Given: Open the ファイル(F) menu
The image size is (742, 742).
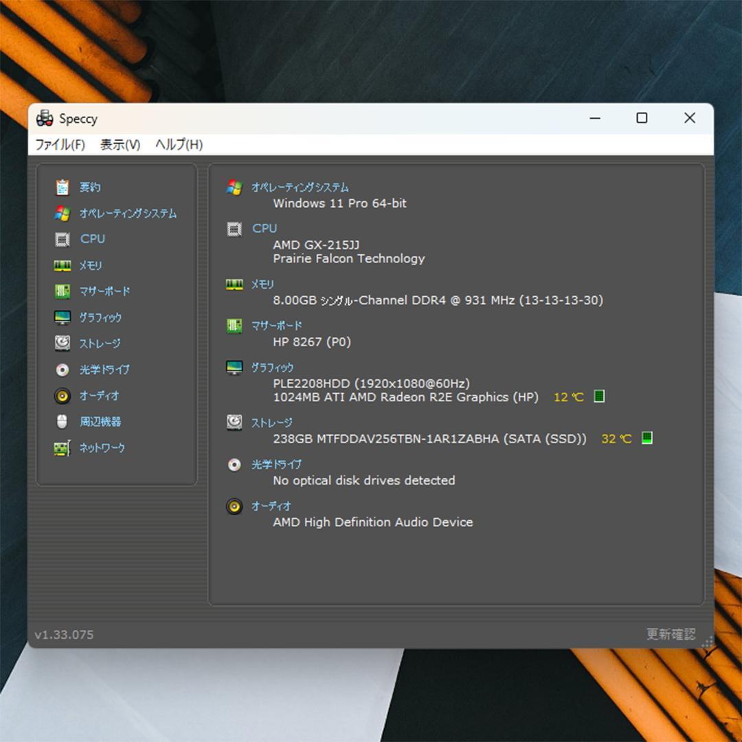Looking at the screenshot, I should pyautogui.click(x=60, y=145).
